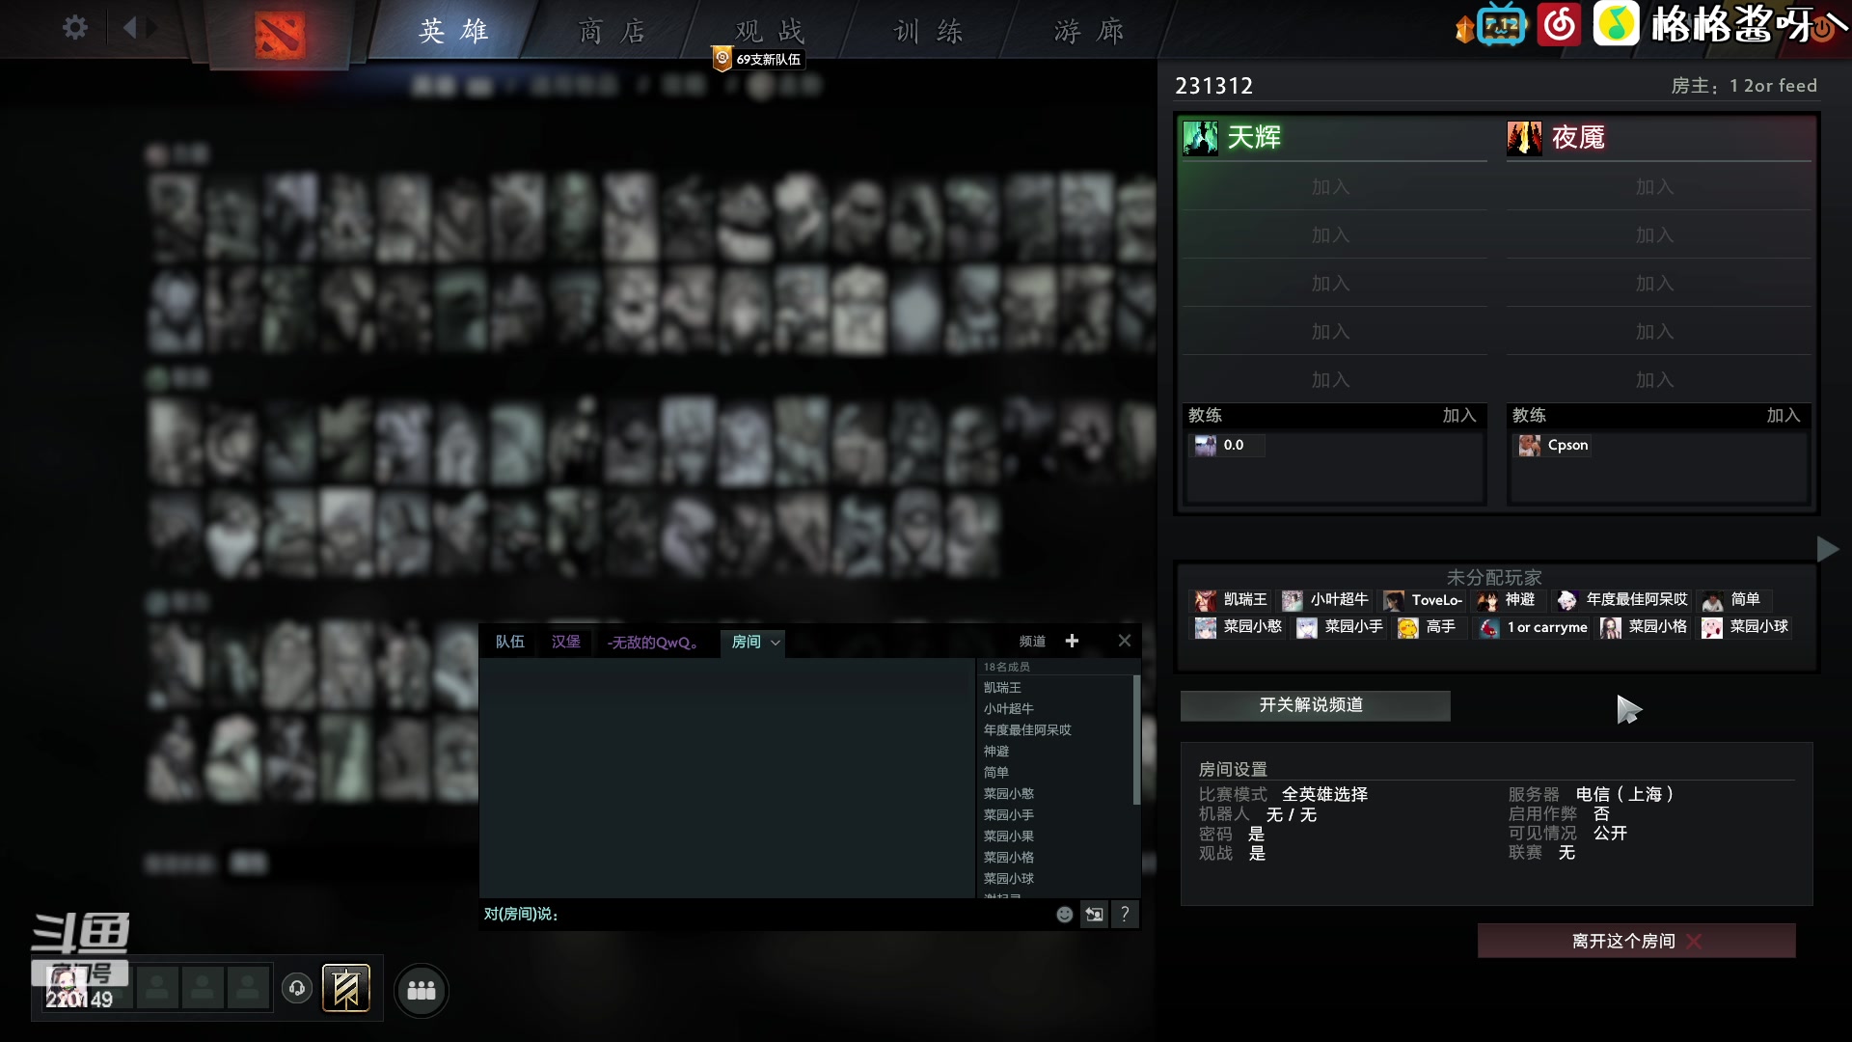The height and width of the screenshot is (1042, 1852).
Task: Open the 游廊 tab
Action: [1088, 31]
